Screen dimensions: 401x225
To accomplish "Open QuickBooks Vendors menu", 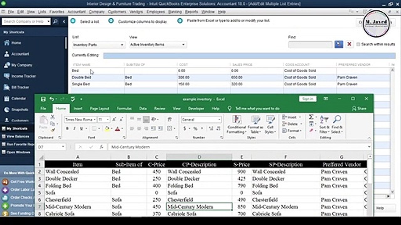I will tap(136, 12).
